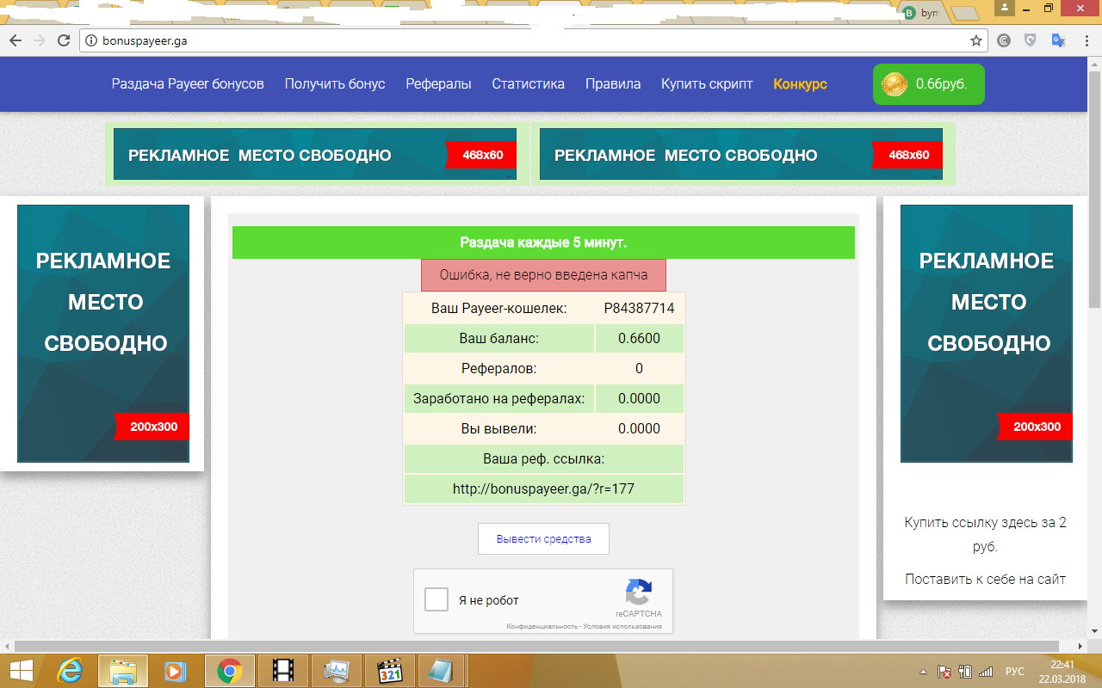The image size is (1102, 688).
Task: Bookmark this page using the star icon
Action: (x=975, y=40)
